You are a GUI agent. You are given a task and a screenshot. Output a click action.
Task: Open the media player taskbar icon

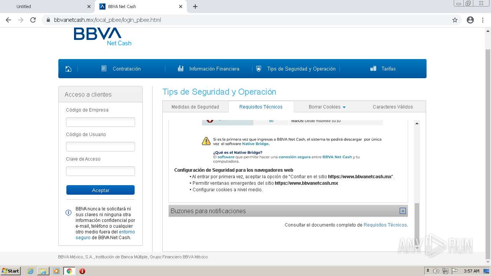tap(56, 271)
